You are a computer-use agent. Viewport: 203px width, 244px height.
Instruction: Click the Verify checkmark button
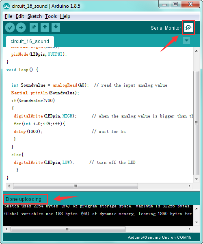pyautogui.click(x=10, y=28)
